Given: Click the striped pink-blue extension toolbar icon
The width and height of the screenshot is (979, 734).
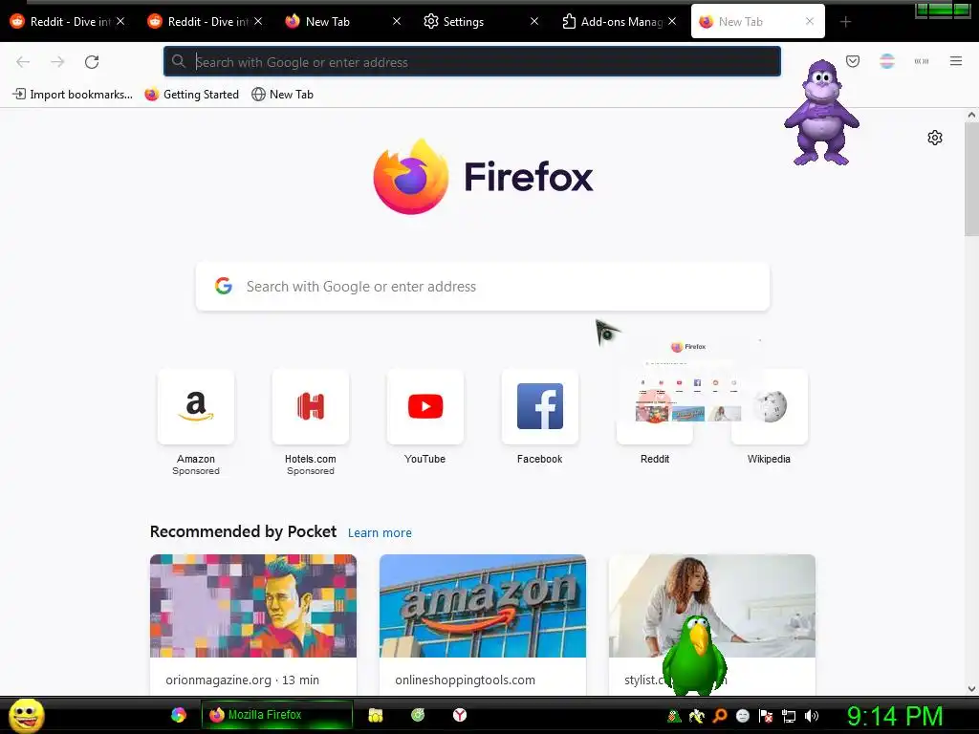Looking at the screenshot, I should [887, 61].
